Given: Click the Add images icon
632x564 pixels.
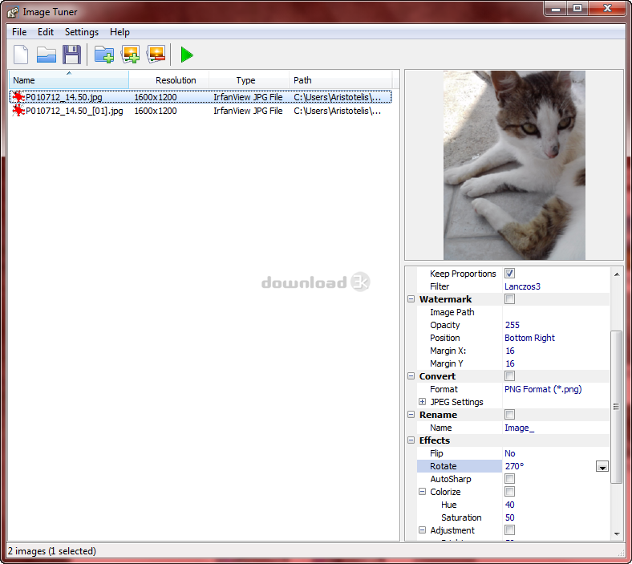Looking at the screenshot, I should click(130, 55).
